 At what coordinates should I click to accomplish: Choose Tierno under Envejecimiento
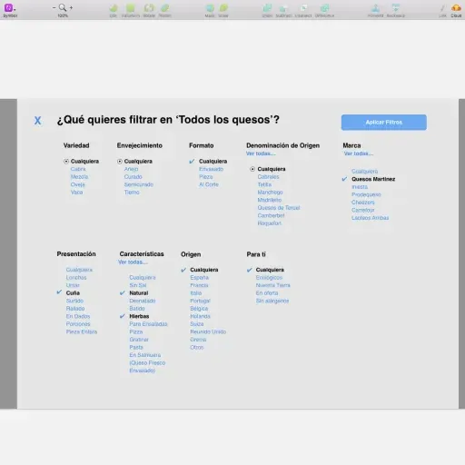coord(132,193)
